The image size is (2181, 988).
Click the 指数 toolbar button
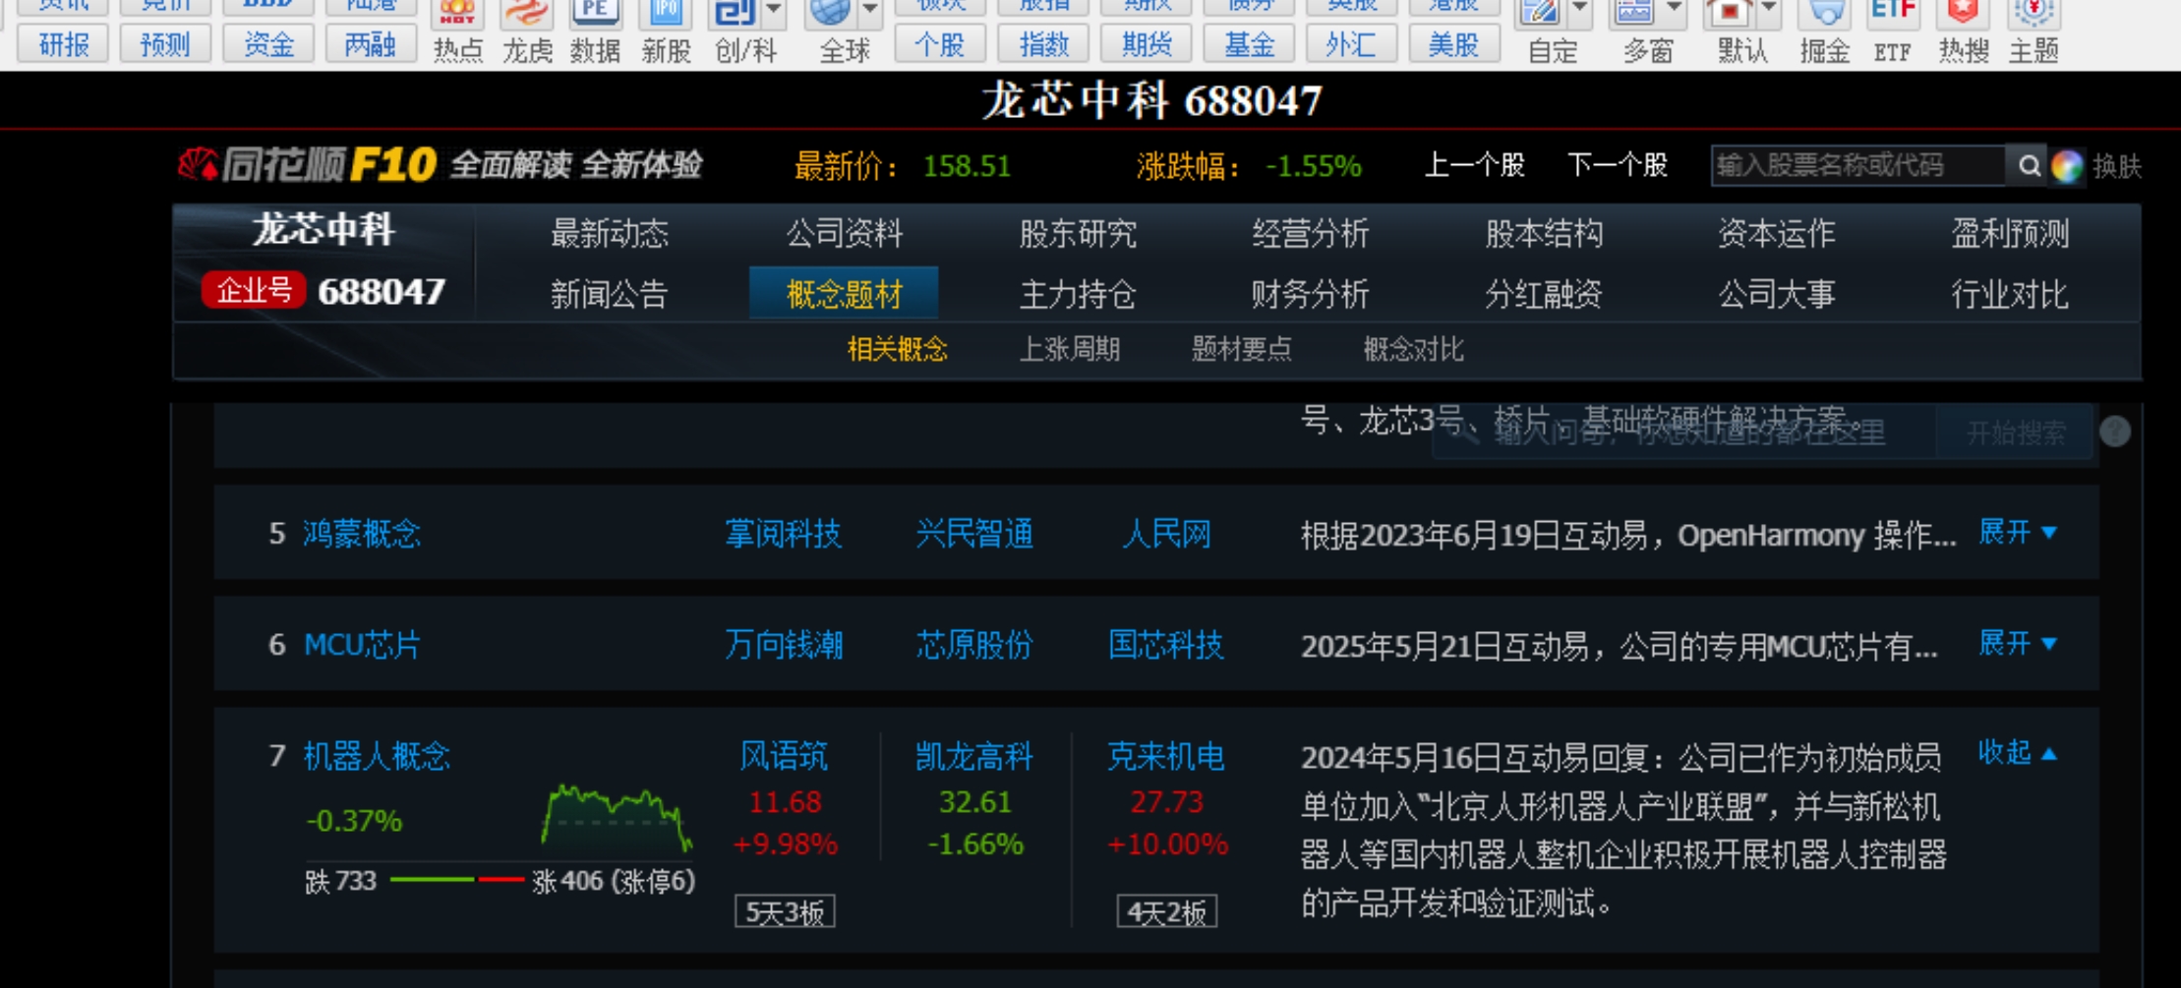click(1043, 44)
